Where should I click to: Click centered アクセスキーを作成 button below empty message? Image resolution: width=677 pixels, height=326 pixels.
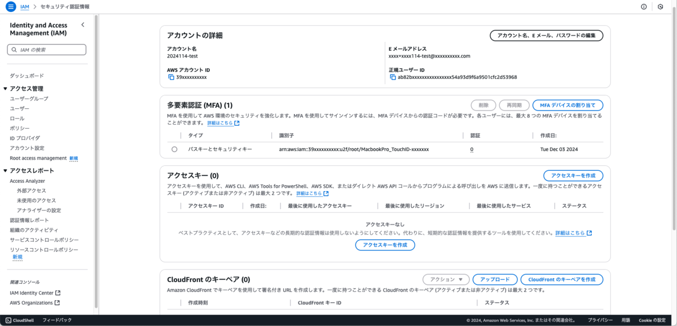tap(385, 245)
